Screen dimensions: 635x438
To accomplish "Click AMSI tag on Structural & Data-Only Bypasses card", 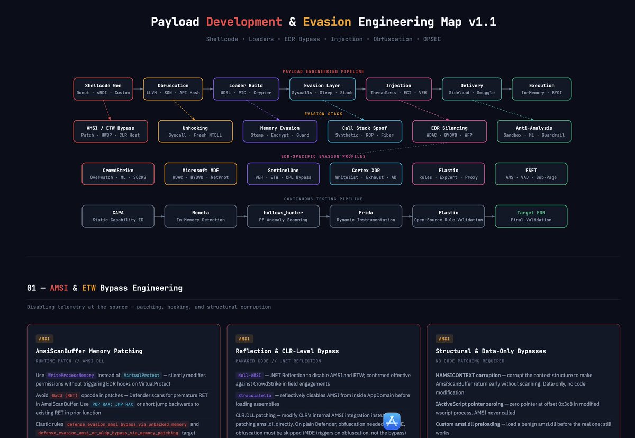I will coord(444,339).
